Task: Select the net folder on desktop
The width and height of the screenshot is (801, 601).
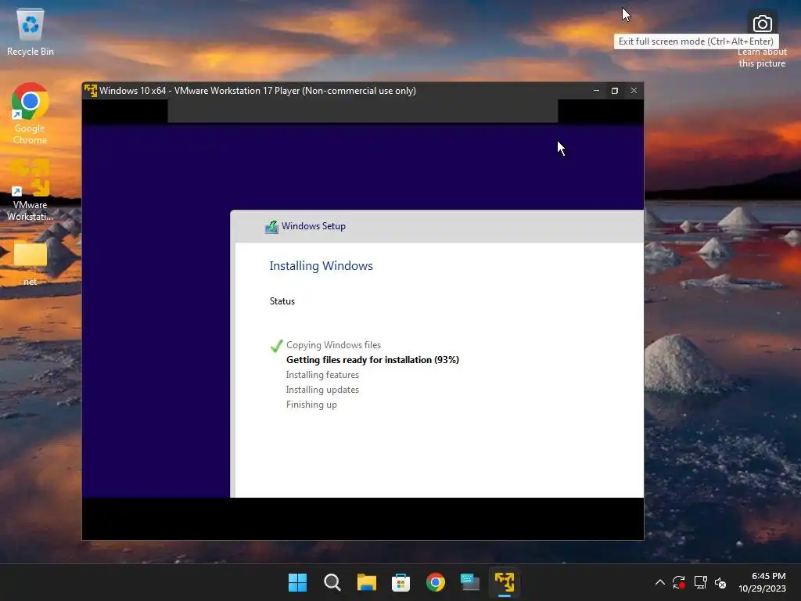Action: (x=30, y=261)
